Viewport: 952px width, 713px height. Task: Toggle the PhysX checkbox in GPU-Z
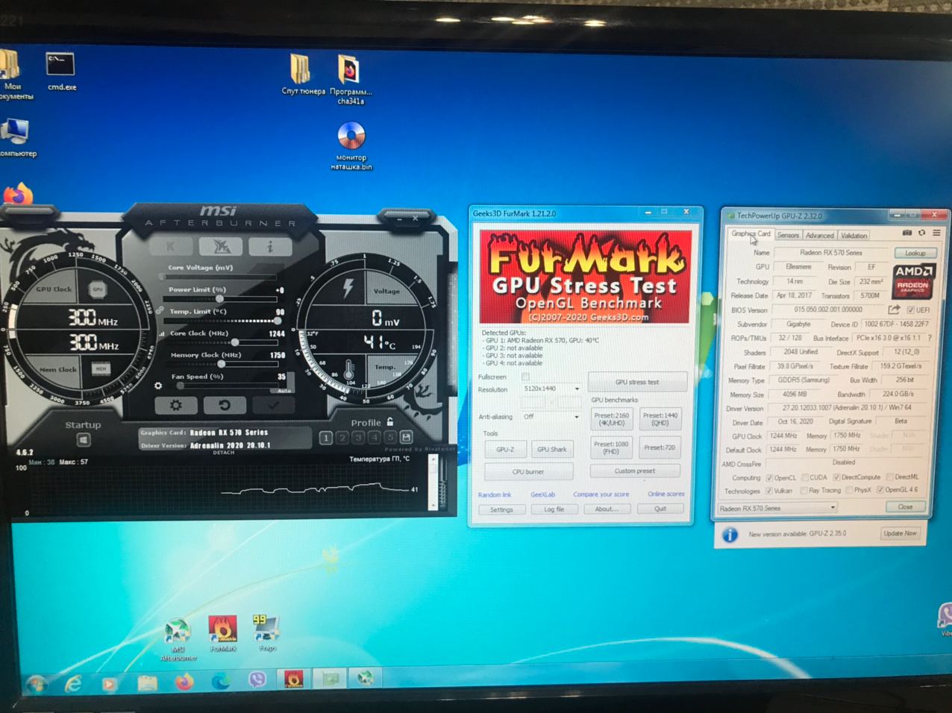(x=849, y=491)
